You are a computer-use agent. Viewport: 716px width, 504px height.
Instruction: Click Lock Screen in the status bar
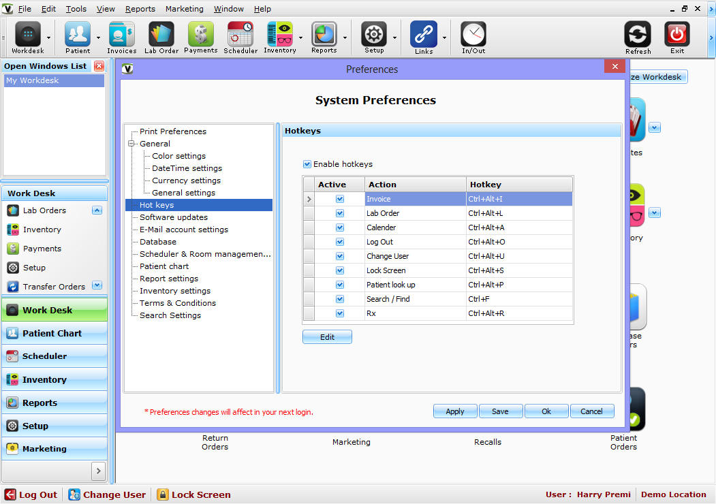coord(193,494)
